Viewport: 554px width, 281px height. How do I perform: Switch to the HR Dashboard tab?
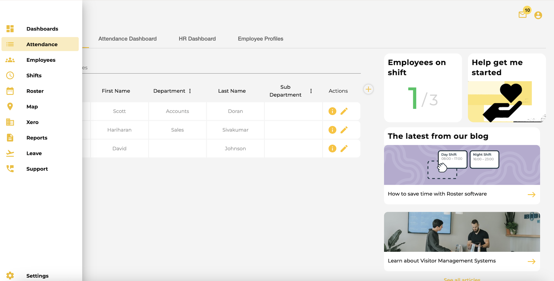pos(197,39)
